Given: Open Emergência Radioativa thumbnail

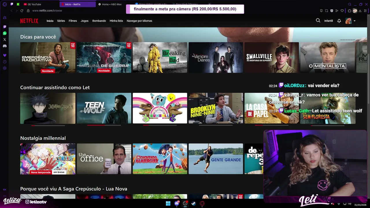Looking at the screenshot, I should click(x=48, y=57).
